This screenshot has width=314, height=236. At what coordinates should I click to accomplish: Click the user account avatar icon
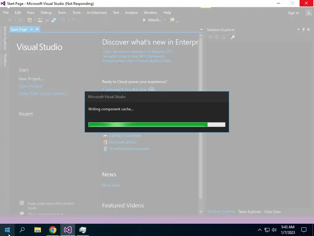tap(308, 13)
